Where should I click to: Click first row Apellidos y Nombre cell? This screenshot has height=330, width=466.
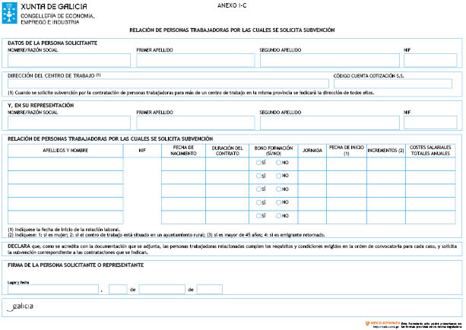click(x=65, y=163)
